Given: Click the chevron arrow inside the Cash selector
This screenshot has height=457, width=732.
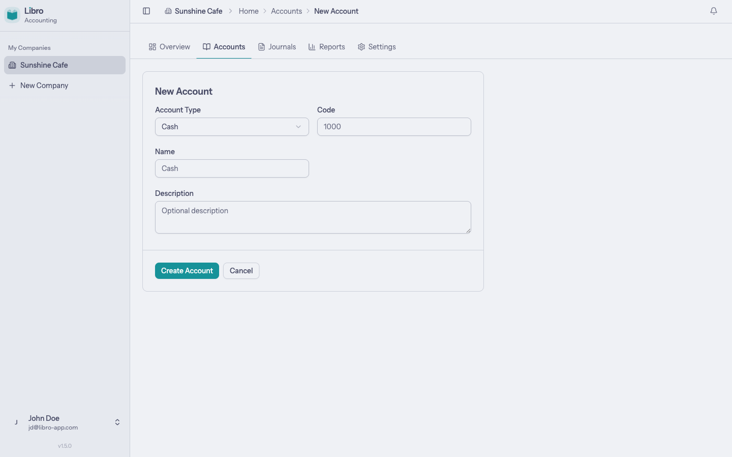Looking at the screenshot, I should click(x=298, y=126).
